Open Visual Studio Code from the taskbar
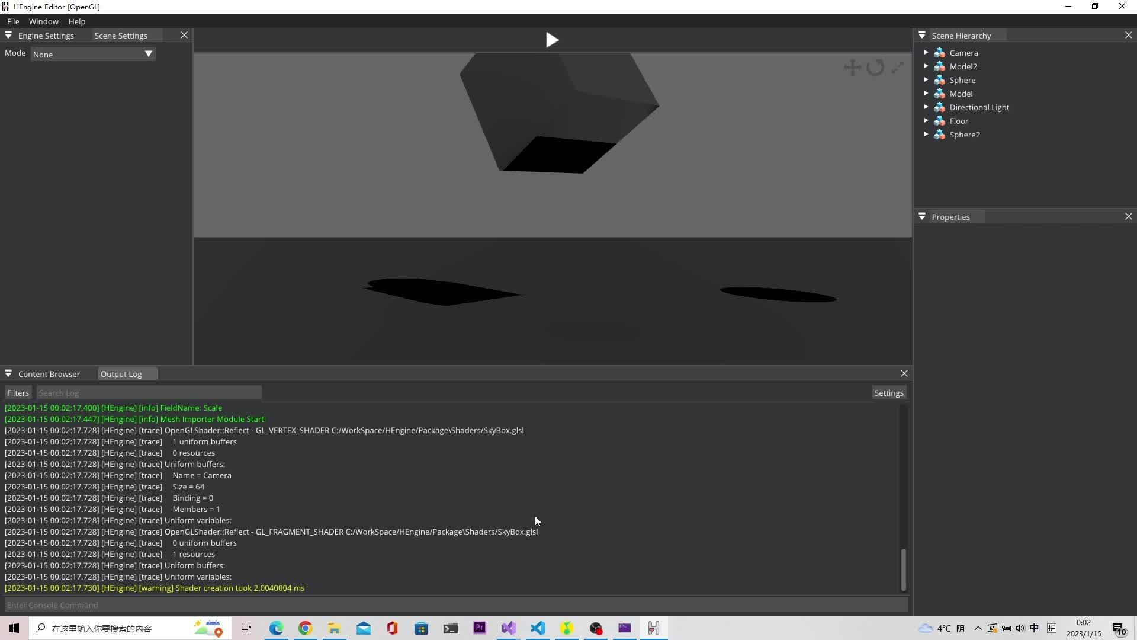The image size is (1137, 640). tap(537, 628)
